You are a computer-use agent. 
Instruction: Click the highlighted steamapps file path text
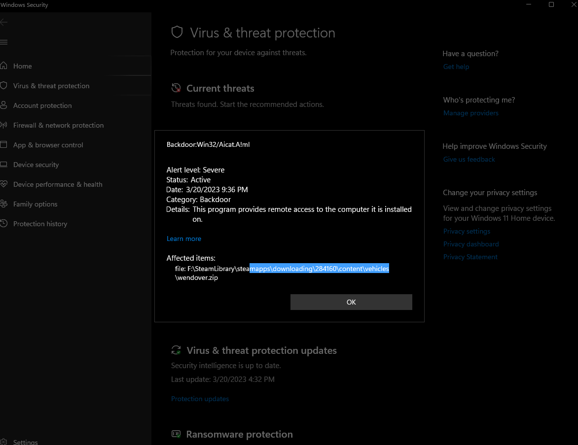319,269
